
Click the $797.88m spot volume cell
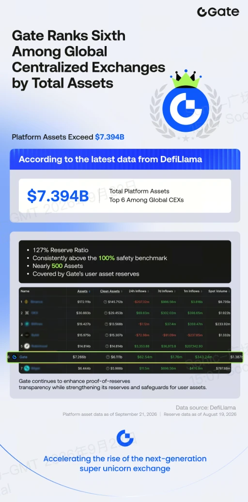tap(223, 369)
